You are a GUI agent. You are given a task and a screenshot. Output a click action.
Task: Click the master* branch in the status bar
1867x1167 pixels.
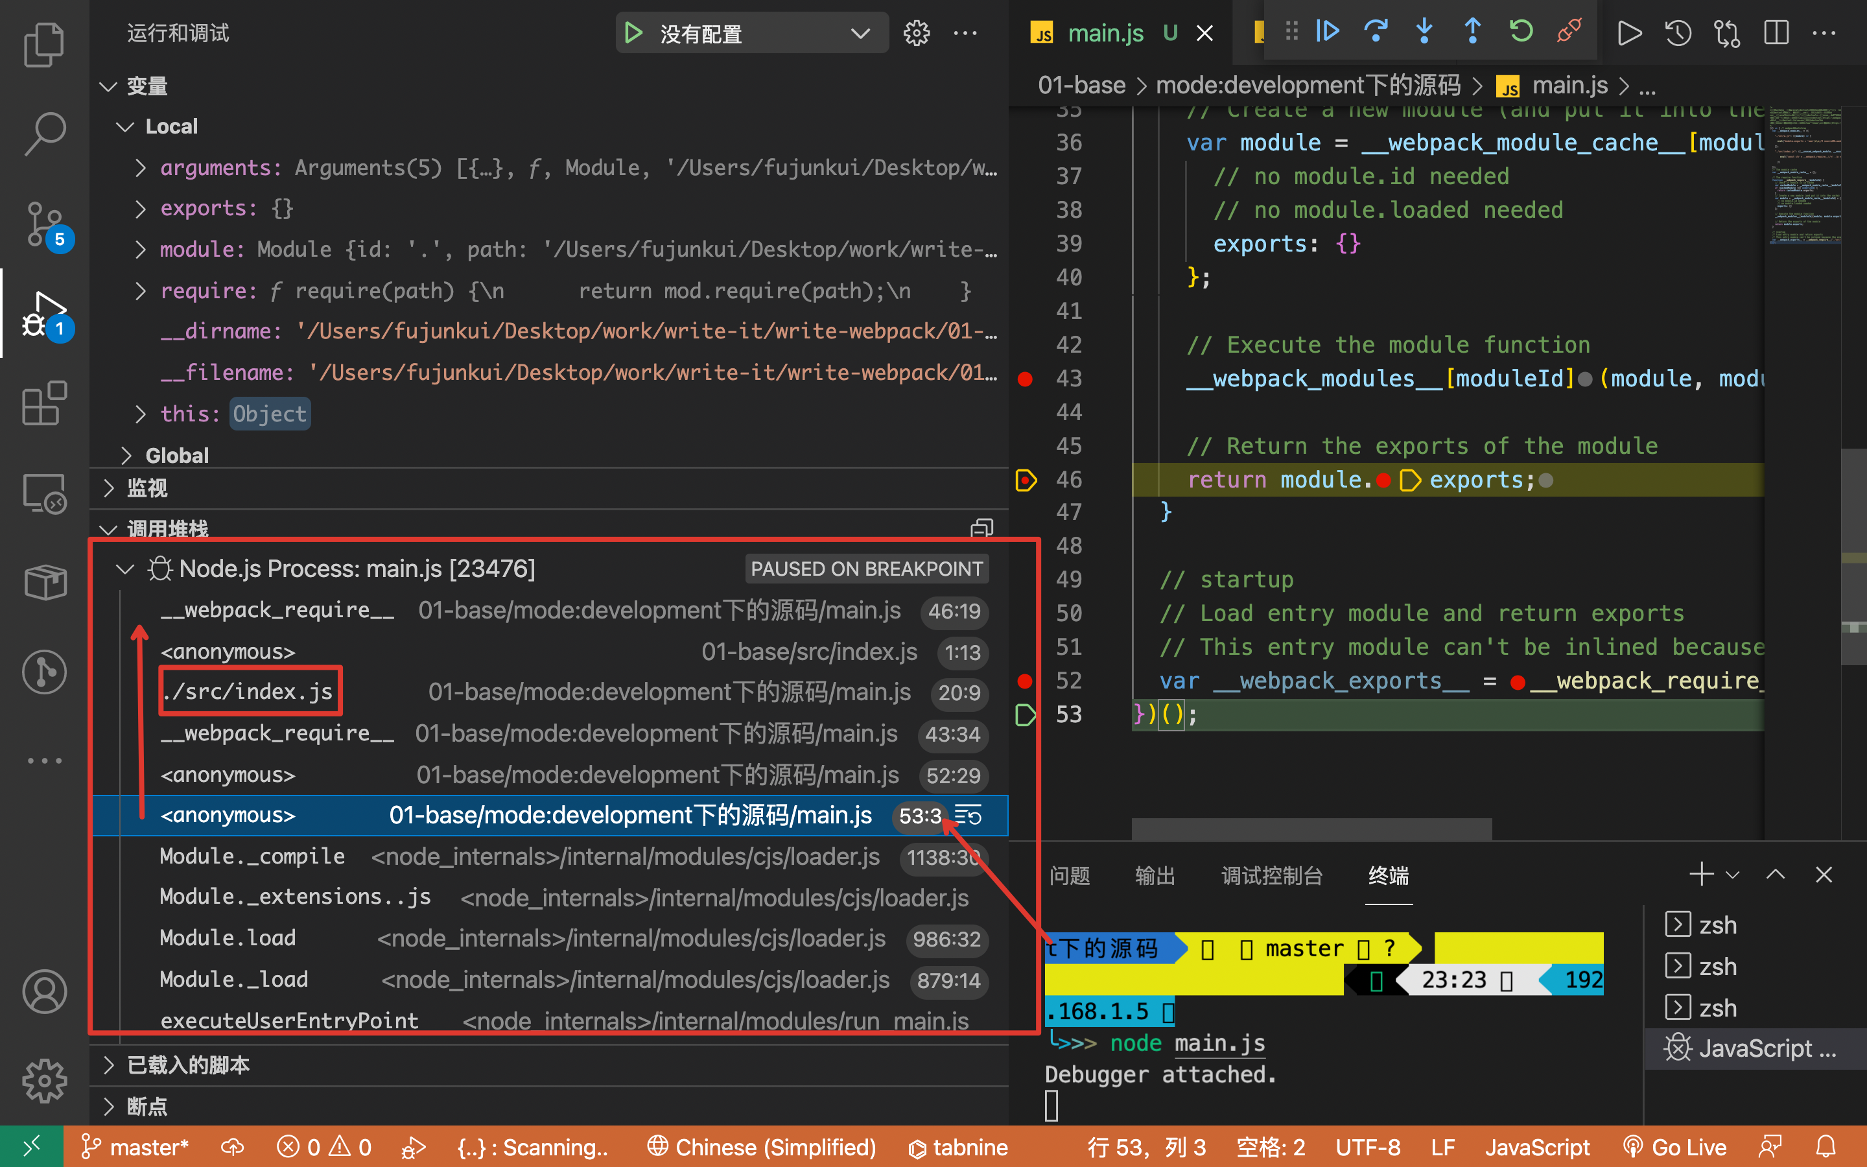tap(135, 1148)
